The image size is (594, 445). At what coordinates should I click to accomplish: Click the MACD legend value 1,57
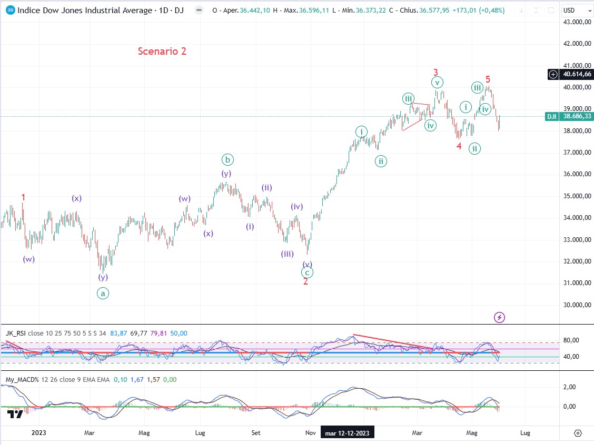click(x=153, y=380)
